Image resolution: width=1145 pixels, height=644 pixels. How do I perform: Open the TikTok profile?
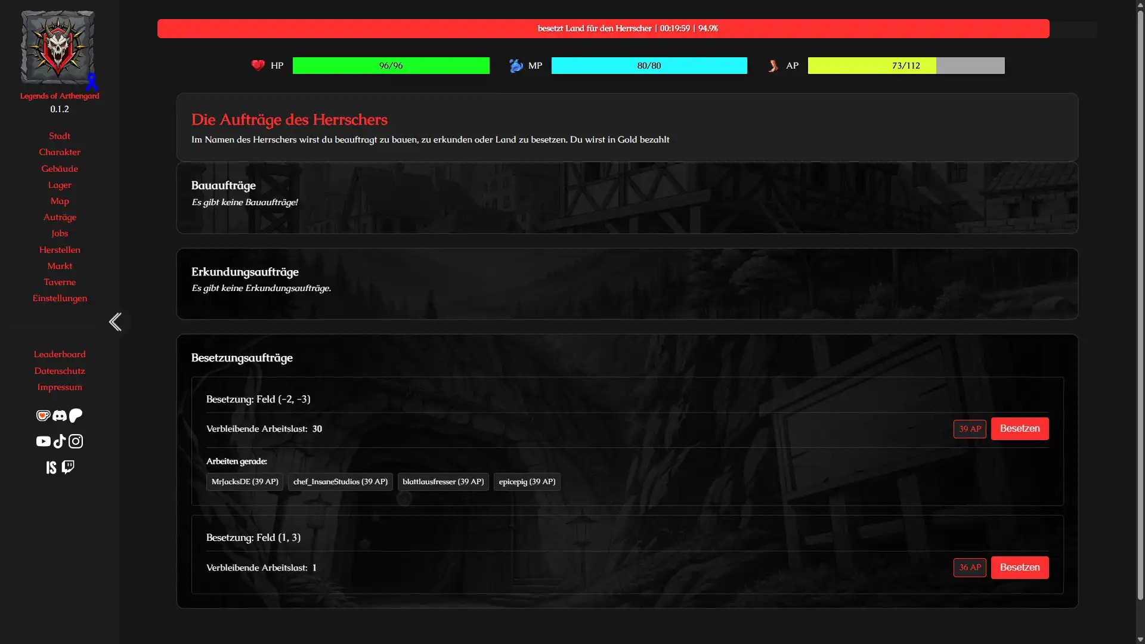pyautogui.click(x=59, y=441)
